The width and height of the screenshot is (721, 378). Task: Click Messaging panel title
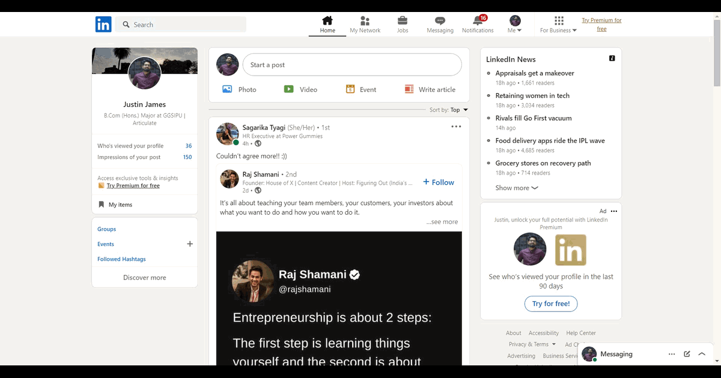[616, 354]
